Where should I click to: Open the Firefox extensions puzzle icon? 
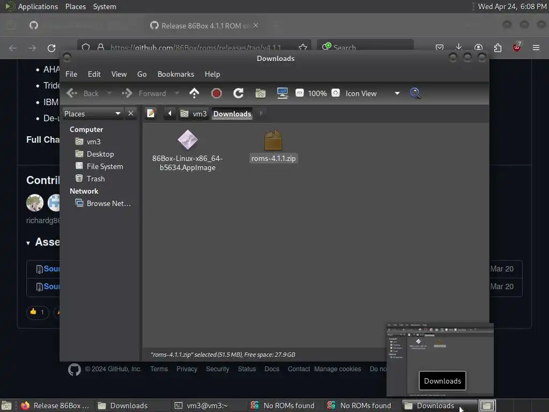[x=498, y=47]
